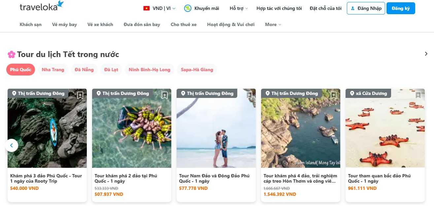Click title Tour Nam Đảo và Đông Đảo Phú Quốc

pyautogui.click(x=214, y=178)
